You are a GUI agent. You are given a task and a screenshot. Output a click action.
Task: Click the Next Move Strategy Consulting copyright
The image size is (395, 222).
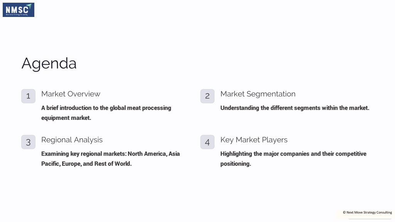[x=367, y=212]
